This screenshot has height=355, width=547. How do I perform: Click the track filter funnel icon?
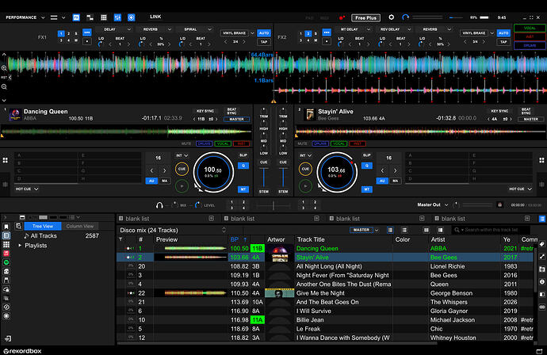tap(120, 239)
